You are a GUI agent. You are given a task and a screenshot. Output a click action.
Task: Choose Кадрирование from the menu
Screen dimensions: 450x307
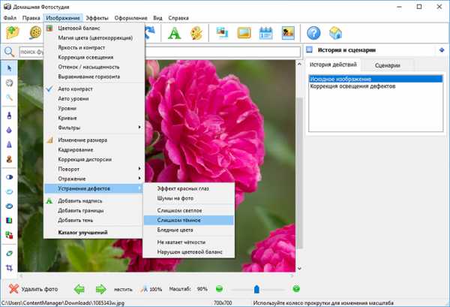coord(94,149)
